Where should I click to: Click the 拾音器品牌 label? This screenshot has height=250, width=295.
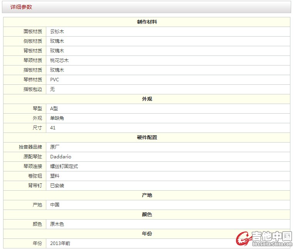click(30, 147)
